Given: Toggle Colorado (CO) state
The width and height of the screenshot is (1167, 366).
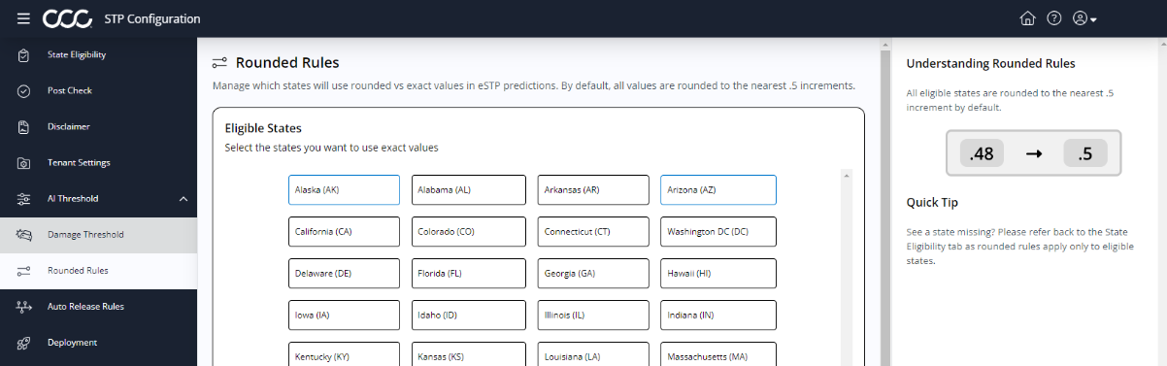Looking at the screenshot, I should tap(468, 232).
